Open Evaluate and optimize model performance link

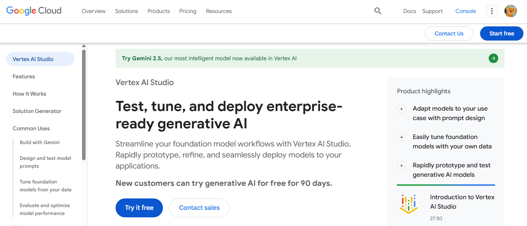45,209
